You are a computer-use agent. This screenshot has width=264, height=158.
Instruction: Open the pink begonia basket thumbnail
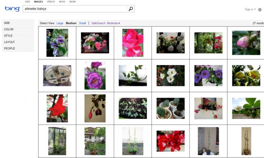95,43
